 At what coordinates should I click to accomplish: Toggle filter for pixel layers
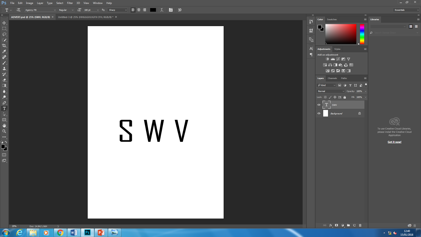340,85
